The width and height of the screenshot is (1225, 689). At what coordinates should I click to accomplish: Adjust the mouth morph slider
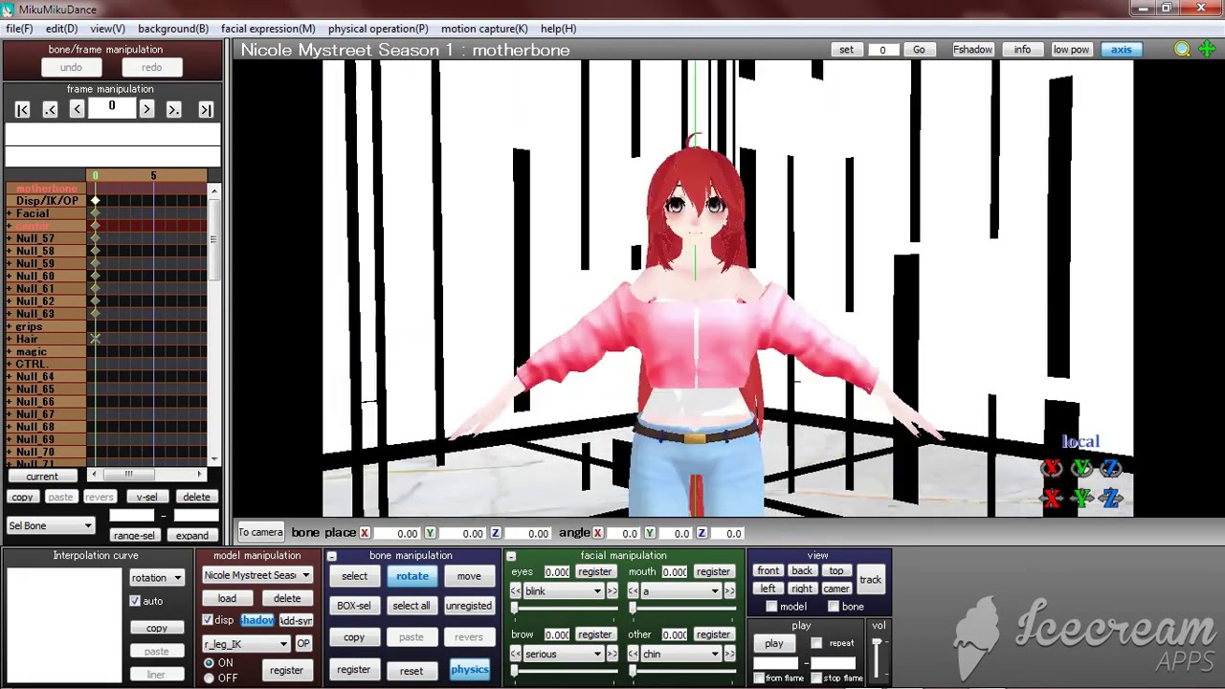tap(633, 609)
